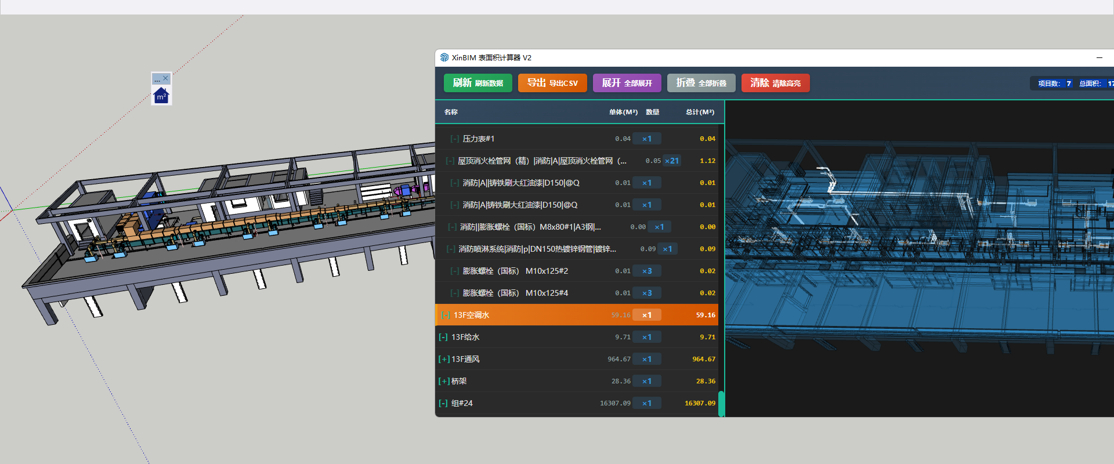Clear highlights with the 清除 button
The image size is (1114, 464).
(775, 83)
